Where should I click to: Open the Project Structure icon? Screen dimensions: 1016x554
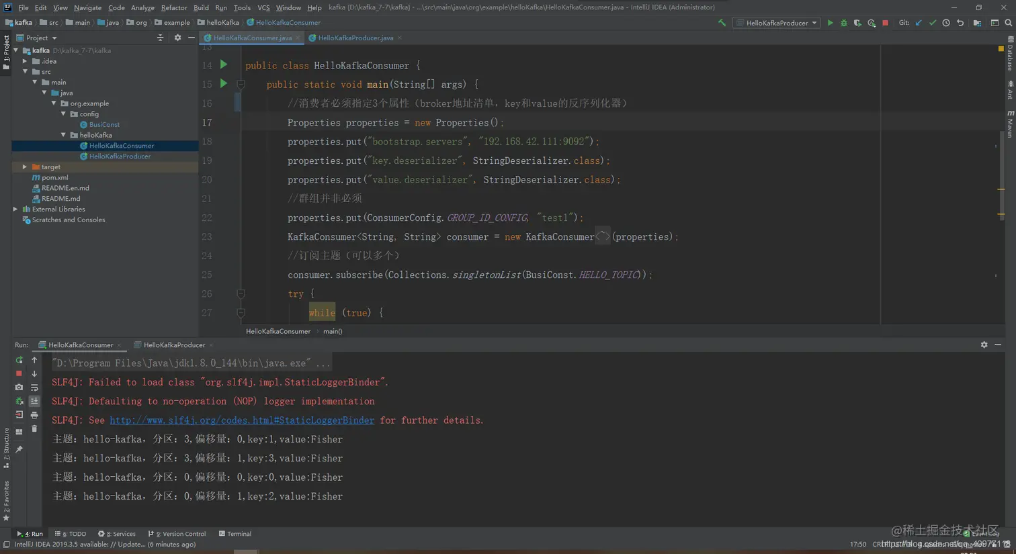coord(977,23)
